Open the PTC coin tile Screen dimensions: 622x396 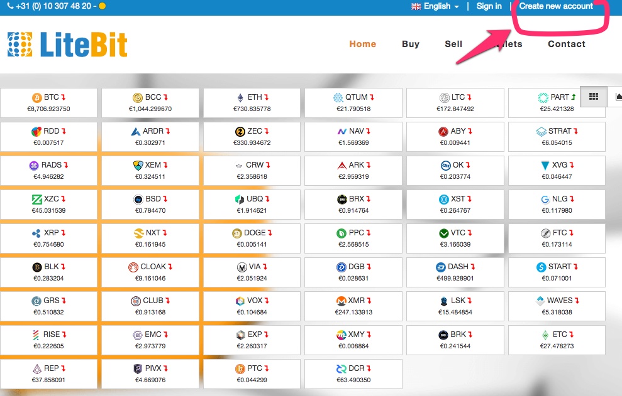[252, 374]
